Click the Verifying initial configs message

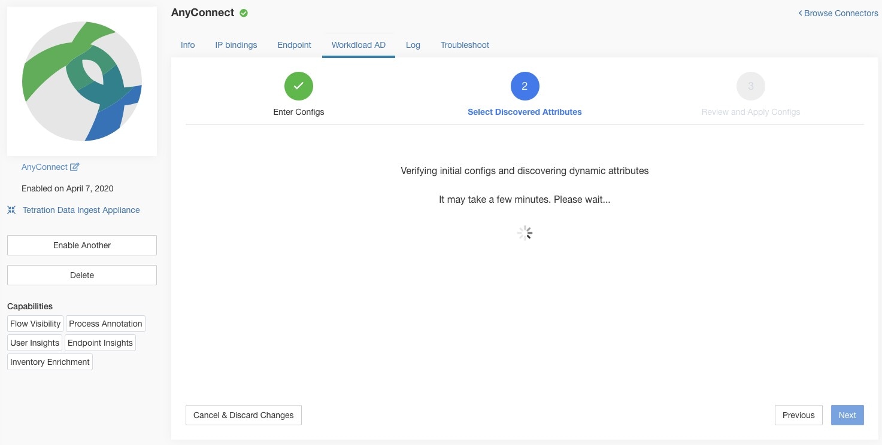(525, 170)
